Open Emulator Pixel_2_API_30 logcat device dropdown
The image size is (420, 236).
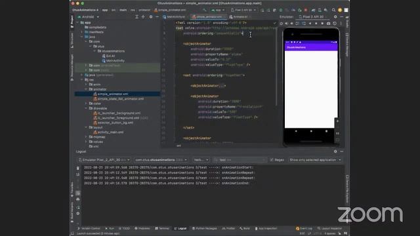[x=104, y=160]
